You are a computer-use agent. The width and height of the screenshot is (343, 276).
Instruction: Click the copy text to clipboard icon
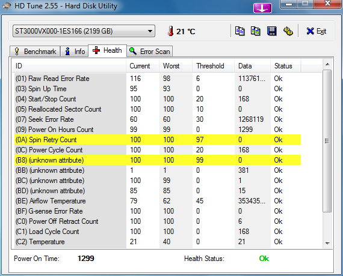(239, 31)
